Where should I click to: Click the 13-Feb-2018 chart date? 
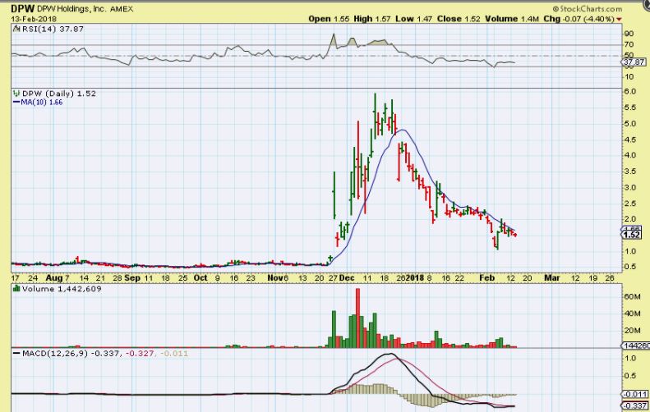tap(34, 19)
